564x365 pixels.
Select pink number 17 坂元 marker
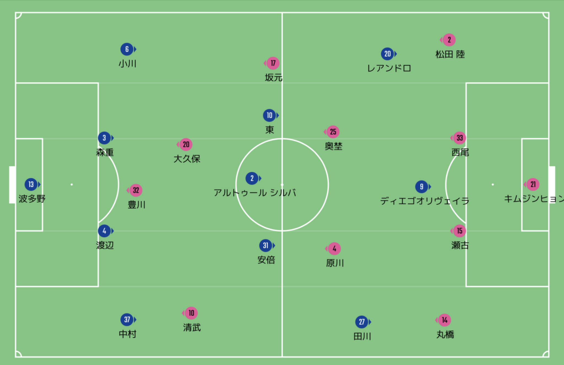point(273,63)
